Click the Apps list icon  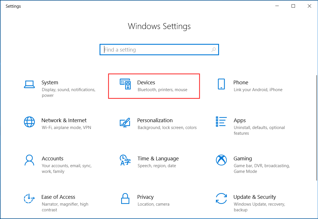[221, 122]
